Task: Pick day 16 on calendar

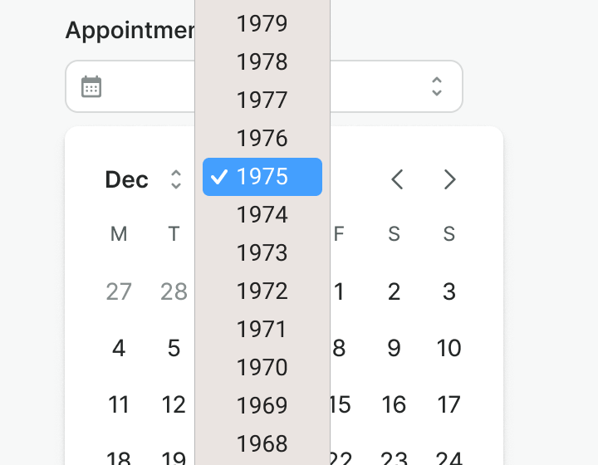Action: pos(394,404)
